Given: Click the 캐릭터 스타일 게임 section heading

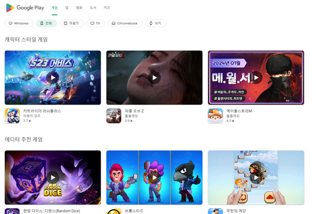Looking at the screenshot, I should point(26,40).
